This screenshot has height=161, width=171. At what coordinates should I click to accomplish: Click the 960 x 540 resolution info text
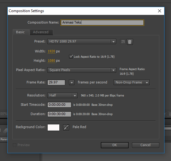[102, 96]
